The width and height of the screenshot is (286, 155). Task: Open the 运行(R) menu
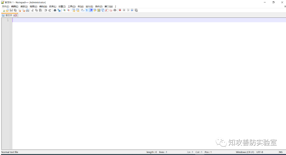[90, 6]
